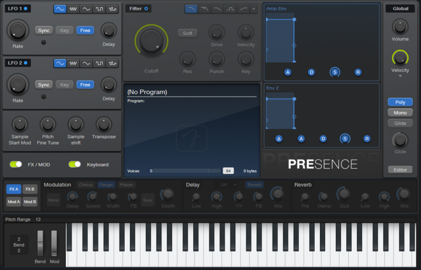Select the triangle waveform for LFO 2
Image resolution: width=421 pixels, height=270 pixels.
pyautogui.click(x=86, y=63)
